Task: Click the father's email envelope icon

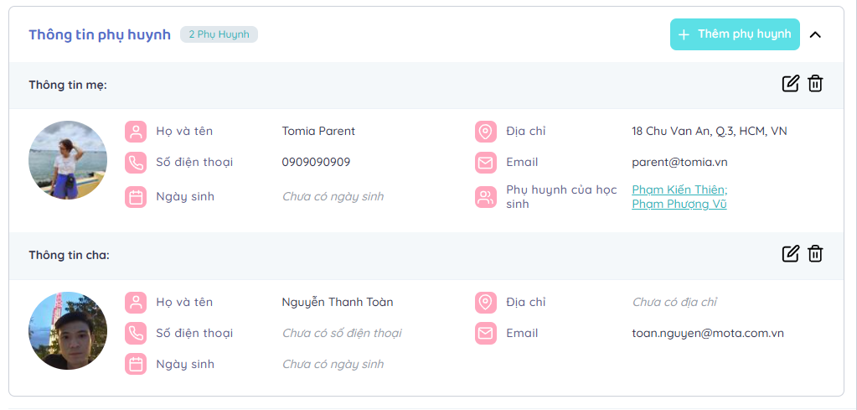Action: 485,334
